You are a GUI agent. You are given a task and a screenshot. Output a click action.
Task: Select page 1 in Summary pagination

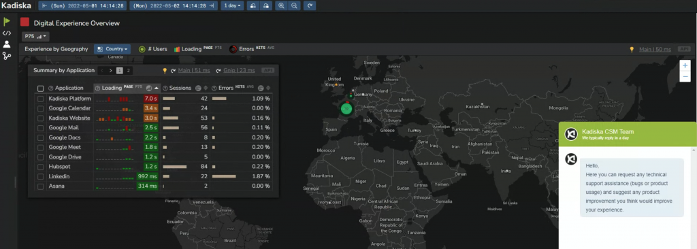pyautogui.click(x=120, y=70)
